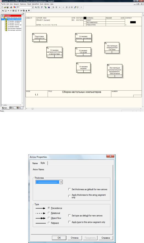Select the Referent arrow type

[49, 223]
